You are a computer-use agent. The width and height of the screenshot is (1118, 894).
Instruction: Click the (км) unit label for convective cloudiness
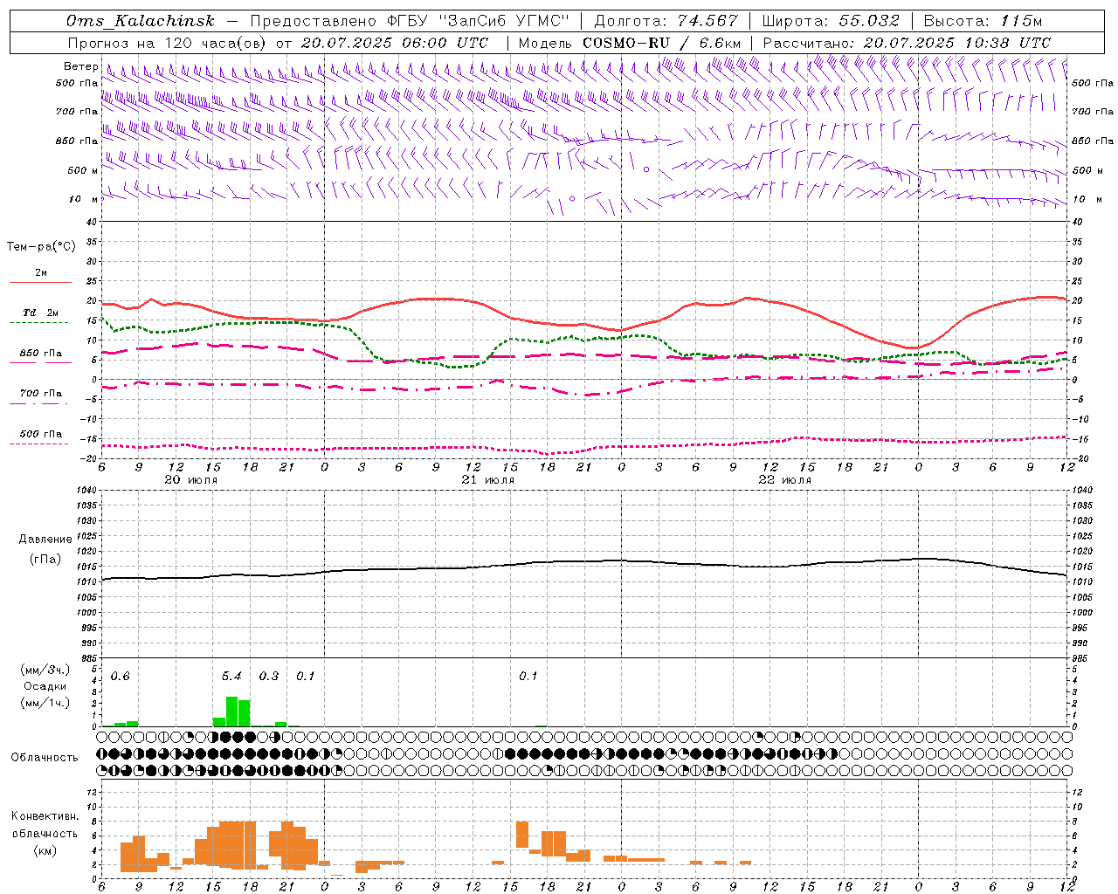click(x=45, y=850)
